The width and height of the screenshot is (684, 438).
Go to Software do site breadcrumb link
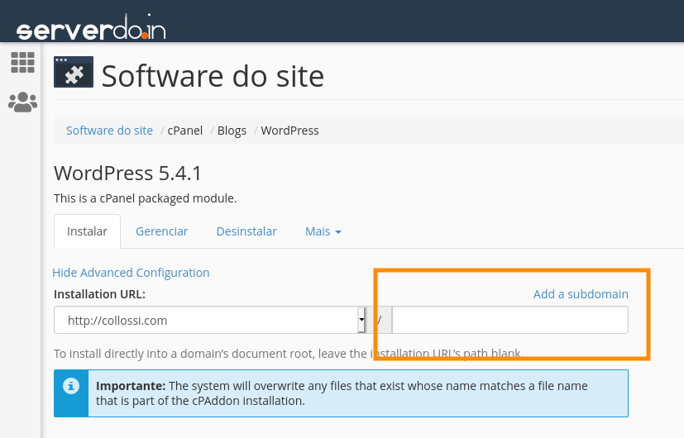pos(109,131)
